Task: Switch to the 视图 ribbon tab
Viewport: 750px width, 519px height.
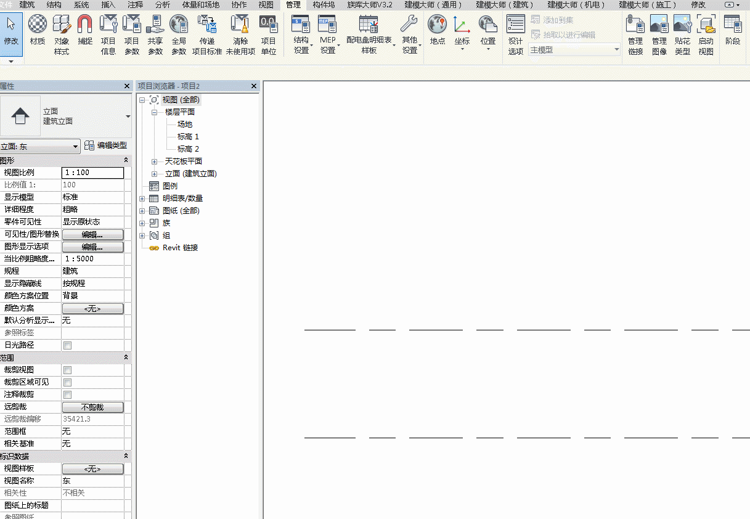Action: click(266, 4)
